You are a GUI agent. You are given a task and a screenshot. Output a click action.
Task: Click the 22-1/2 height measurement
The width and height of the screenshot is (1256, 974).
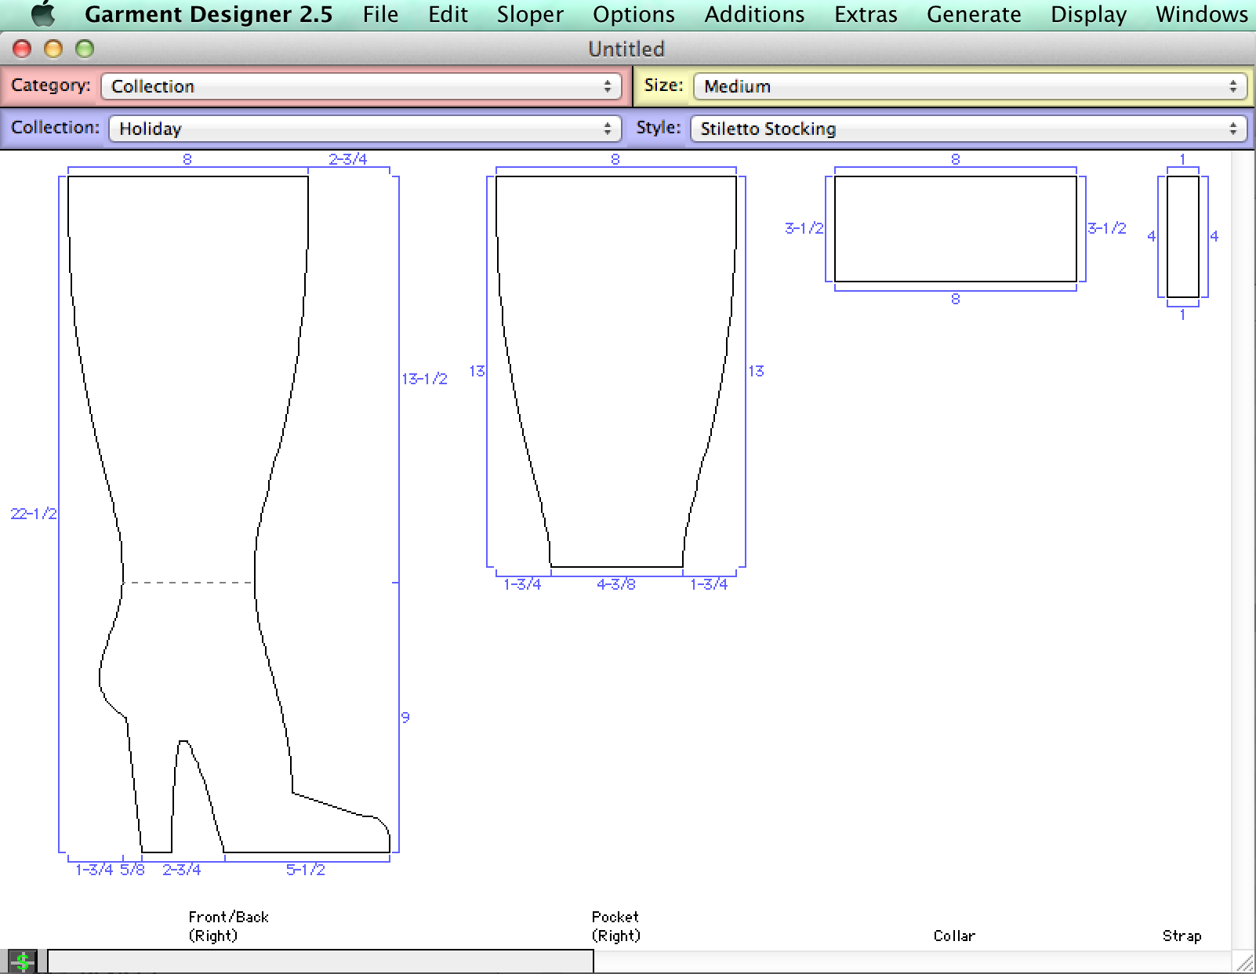point(34,514)
